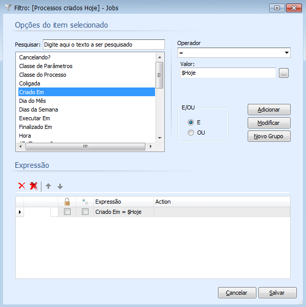Select the E radio option

[191, 122]
